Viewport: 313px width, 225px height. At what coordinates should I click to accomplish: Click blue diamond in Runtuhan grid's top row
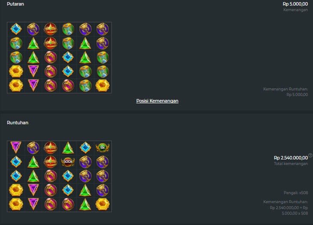[x=85, y=148]
